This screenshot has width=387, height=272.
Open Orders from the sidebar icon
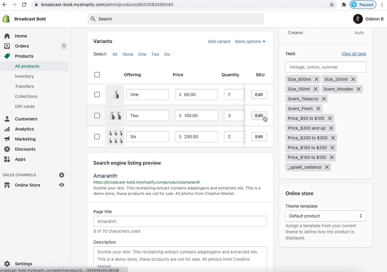coord(7,46)
